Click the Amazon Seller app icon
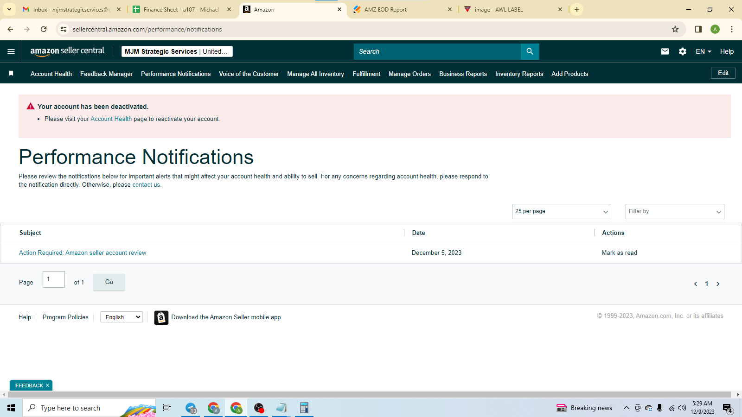 161,317
